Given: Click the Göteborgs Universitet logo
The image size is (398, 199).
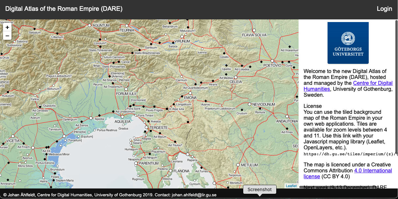Looking at the screenshot, I should point(348,43).
